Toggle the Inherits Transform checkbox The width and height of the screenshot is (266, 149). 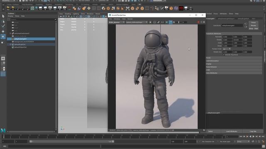(224, 55)
